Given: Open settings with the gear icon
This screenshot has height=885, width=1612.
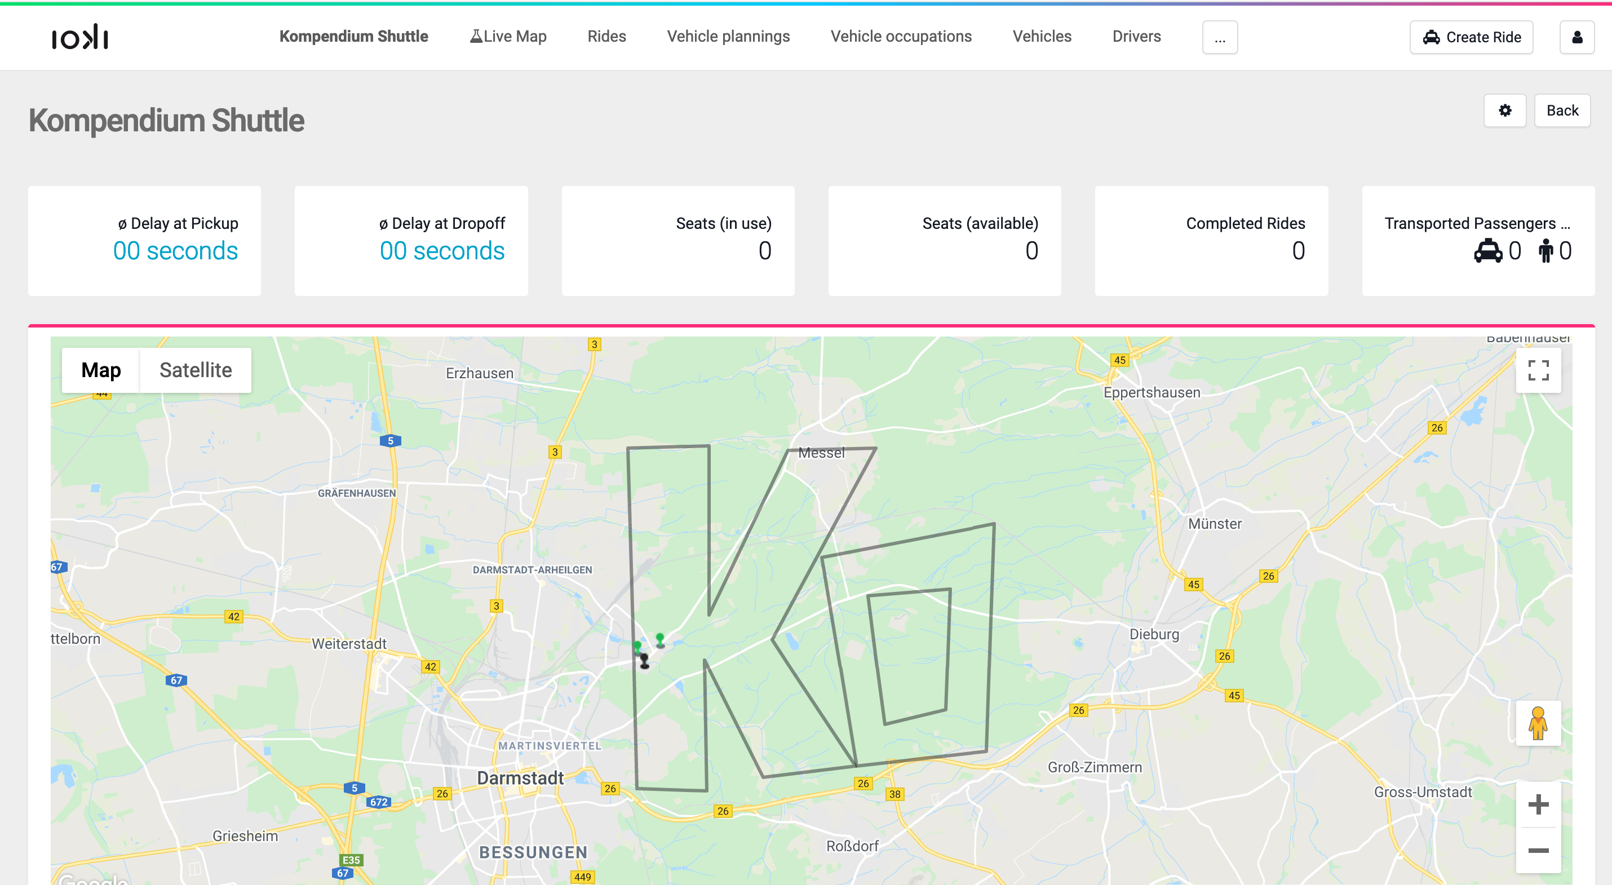Looking at the screenshot, I should tap(1504, 111).
